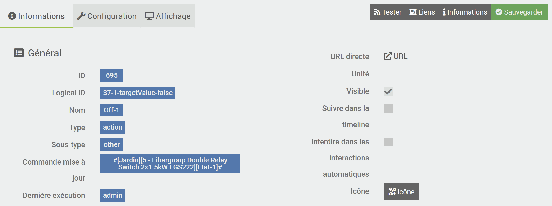Click the Général list icon
Screen dimensions: 552x206
[19, 53]
